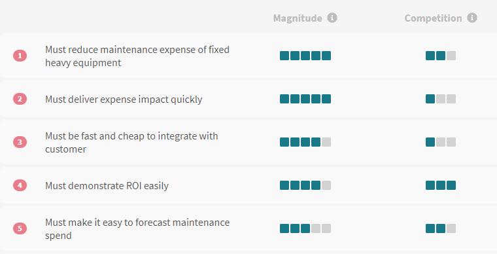Click the Magnitude info icon
The height and width of the screenshot is (254, 497).
(x=332, y=18)
